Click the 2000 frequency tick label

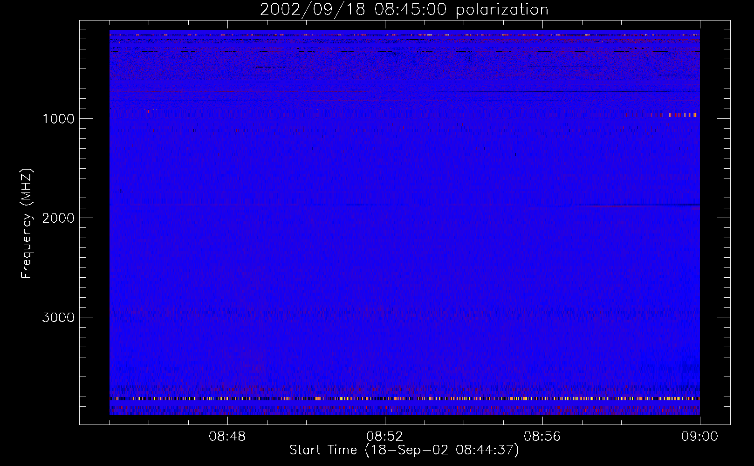pos(58,218)
